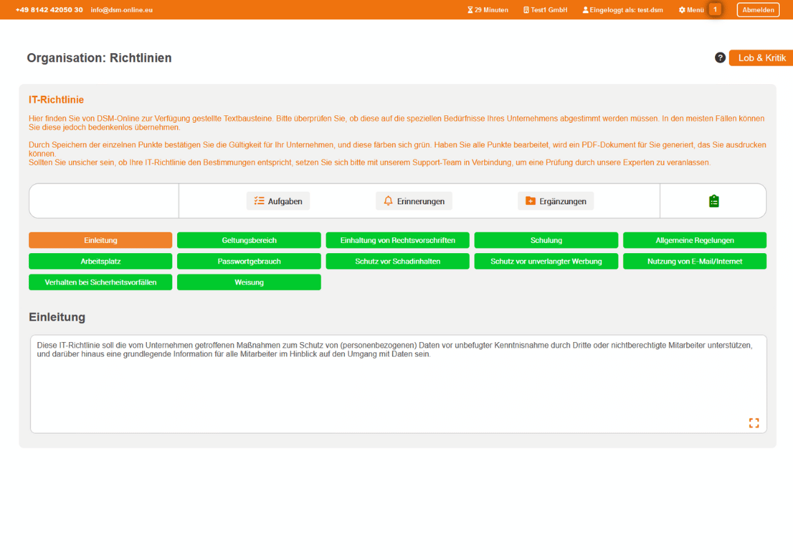Open the Schutz vor Schadinhalten section

pos(397,261)
